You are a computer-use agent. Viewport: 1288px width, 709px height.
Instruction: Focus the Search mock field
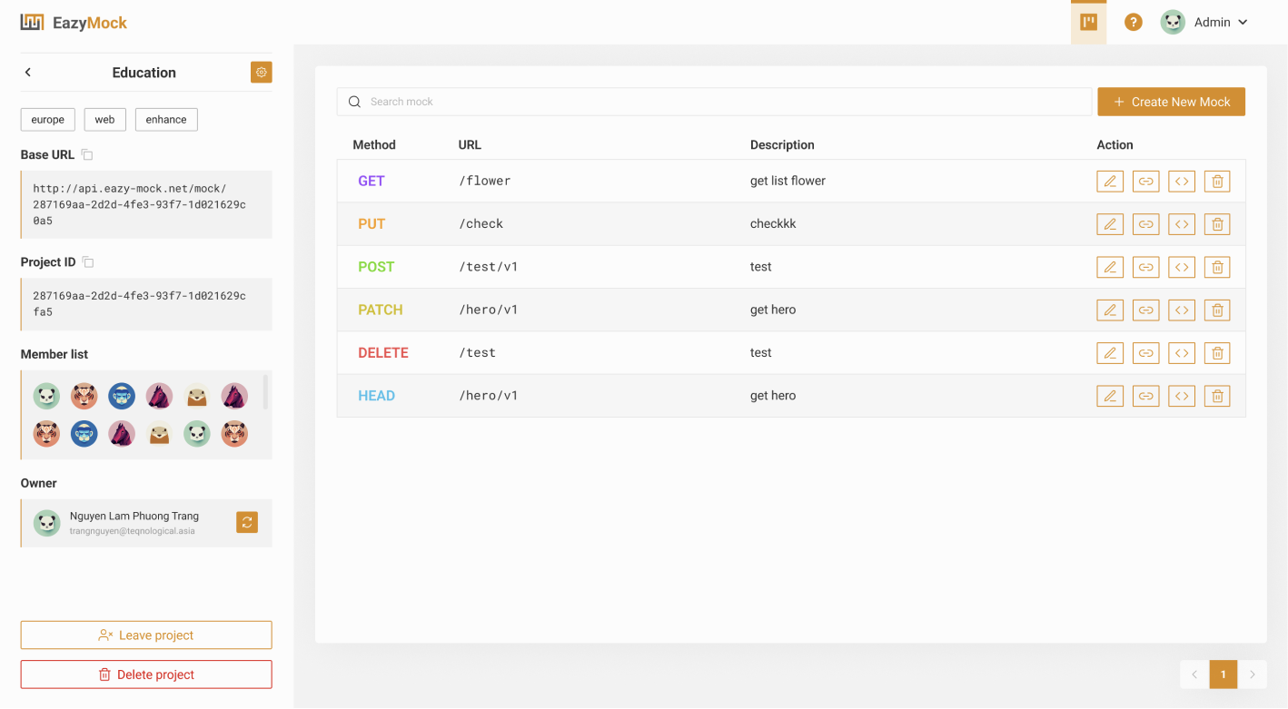pos(714,102)
